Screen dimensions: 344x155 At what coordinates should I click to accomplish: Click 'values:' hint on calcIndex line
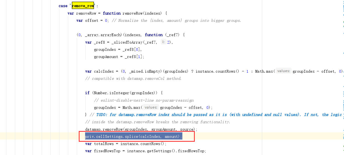tap(283, 71)
